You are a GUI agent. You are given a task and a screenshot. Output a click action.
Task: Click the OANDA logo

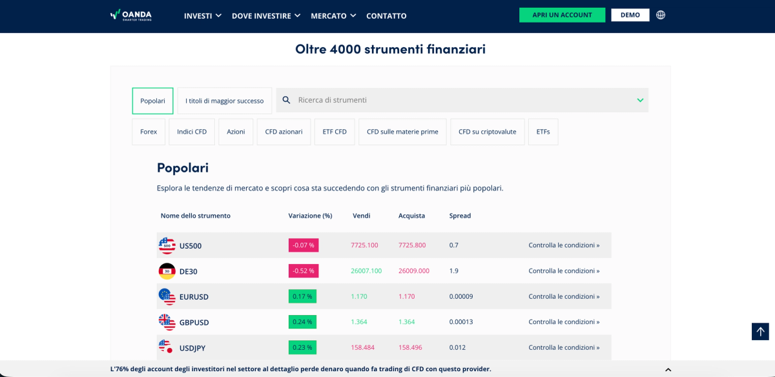tap(131, 15)
